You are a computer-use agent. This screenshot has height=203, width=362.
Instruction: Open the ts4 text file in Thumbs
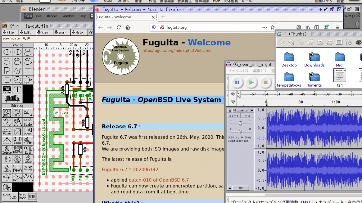340,77
